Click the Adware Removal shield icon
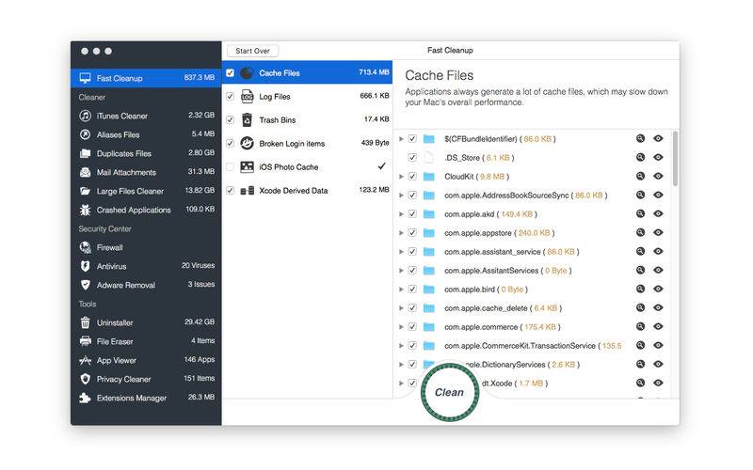 (85, 285)
